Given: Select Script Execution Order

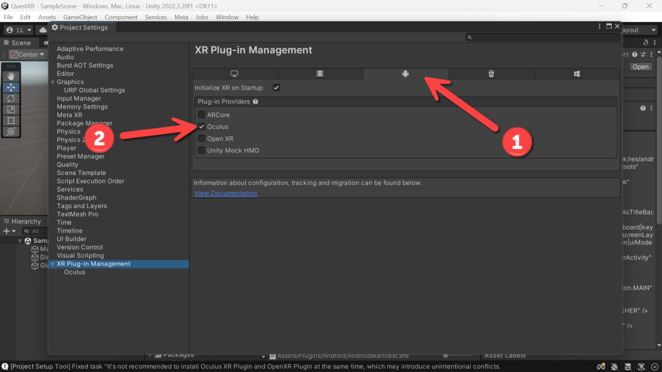Looking at the screenshot, I should 91,181.
